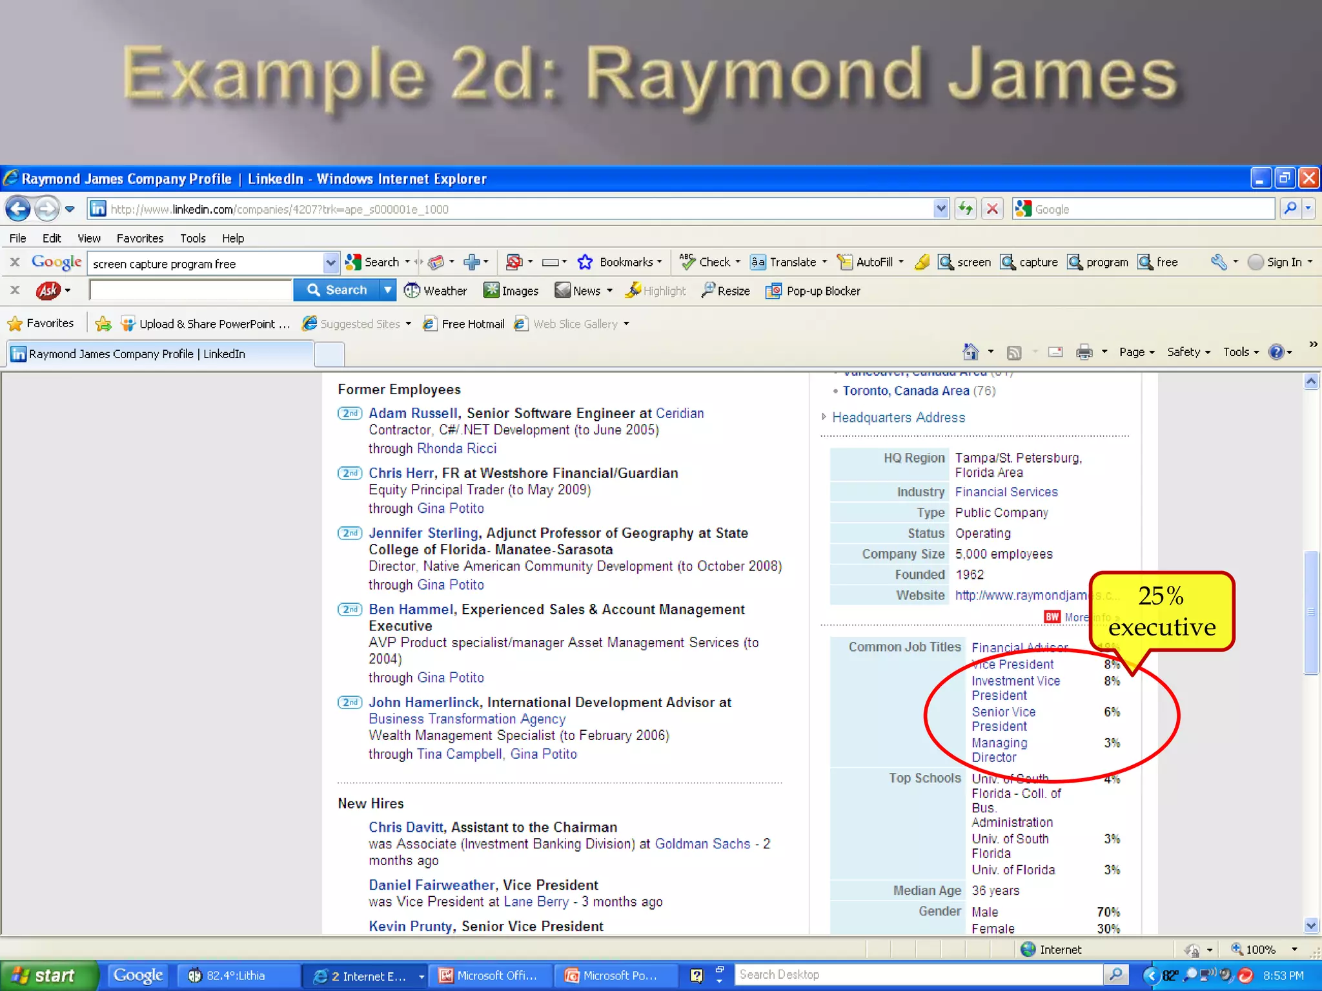Image resolution: width=1322 pixels, height=991 pixels.
Task: Open the File menu
Action: pyautogui.click(x=17, y=238)
